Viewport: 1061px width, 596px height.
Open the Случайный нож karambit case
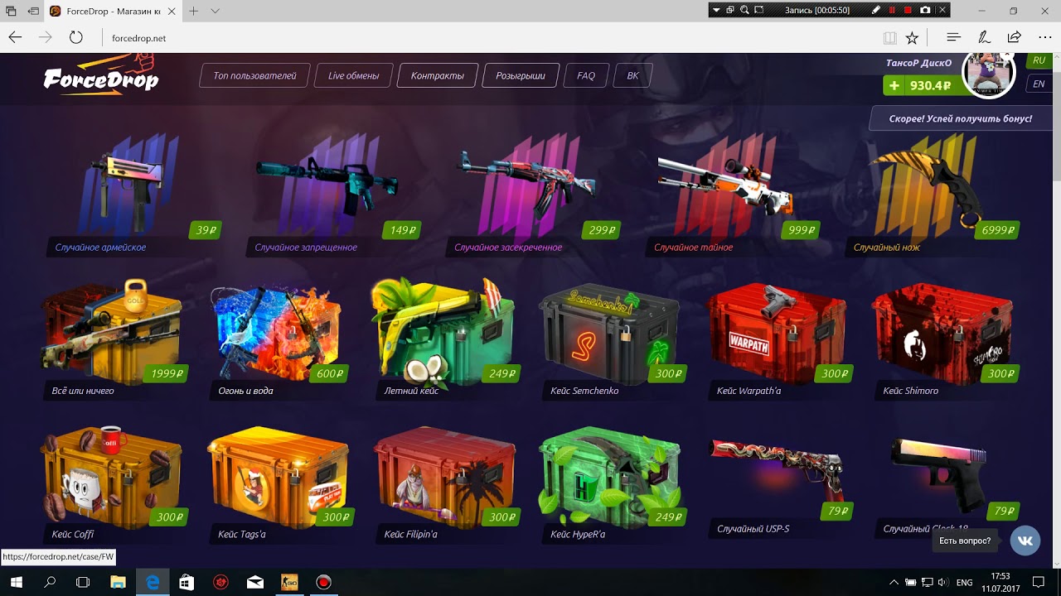[933, 195]
